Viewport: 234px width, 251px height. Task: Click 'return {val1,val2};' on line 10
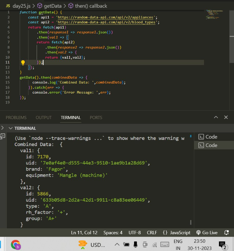65,57
